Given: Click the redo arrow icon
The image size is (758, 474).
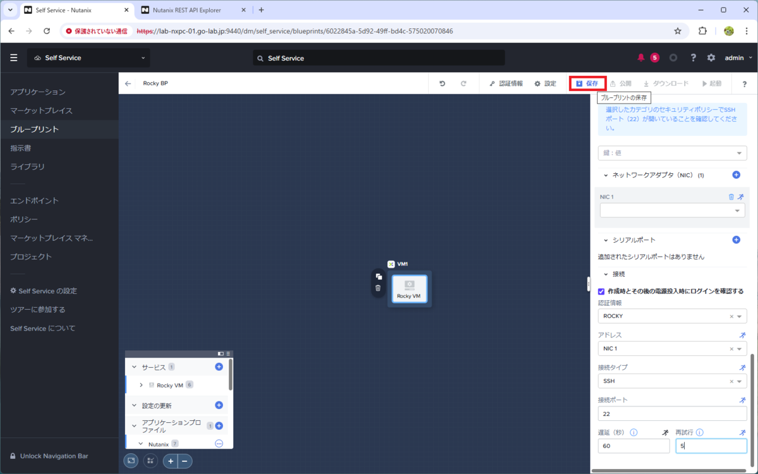Looking at the screenshot, I should (463, 83).
